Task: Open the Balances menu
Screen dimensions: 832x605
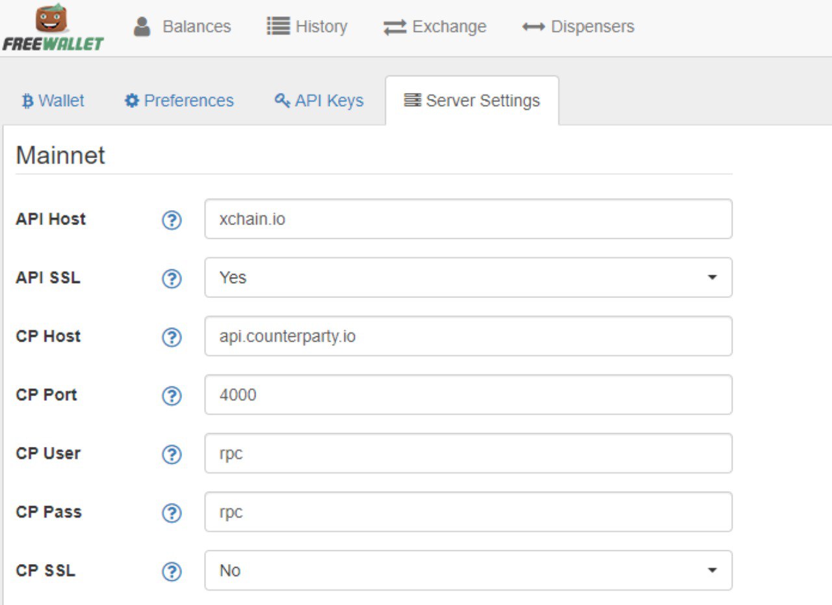Action: pos(182,27)
